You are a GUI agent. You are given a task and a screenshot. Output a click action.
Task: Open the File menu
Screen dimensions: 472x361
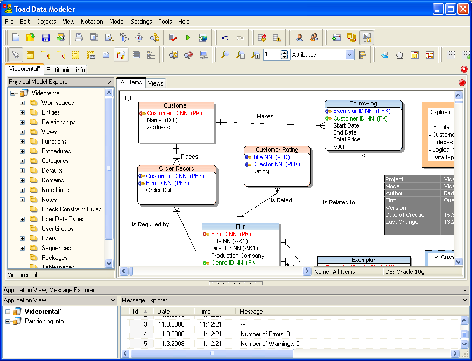click(x=9, y=22)
